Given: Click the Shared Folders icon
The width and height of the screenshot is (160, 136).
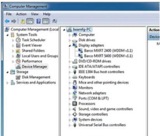Looking at the screenshot, I should [x=18, y=51].
